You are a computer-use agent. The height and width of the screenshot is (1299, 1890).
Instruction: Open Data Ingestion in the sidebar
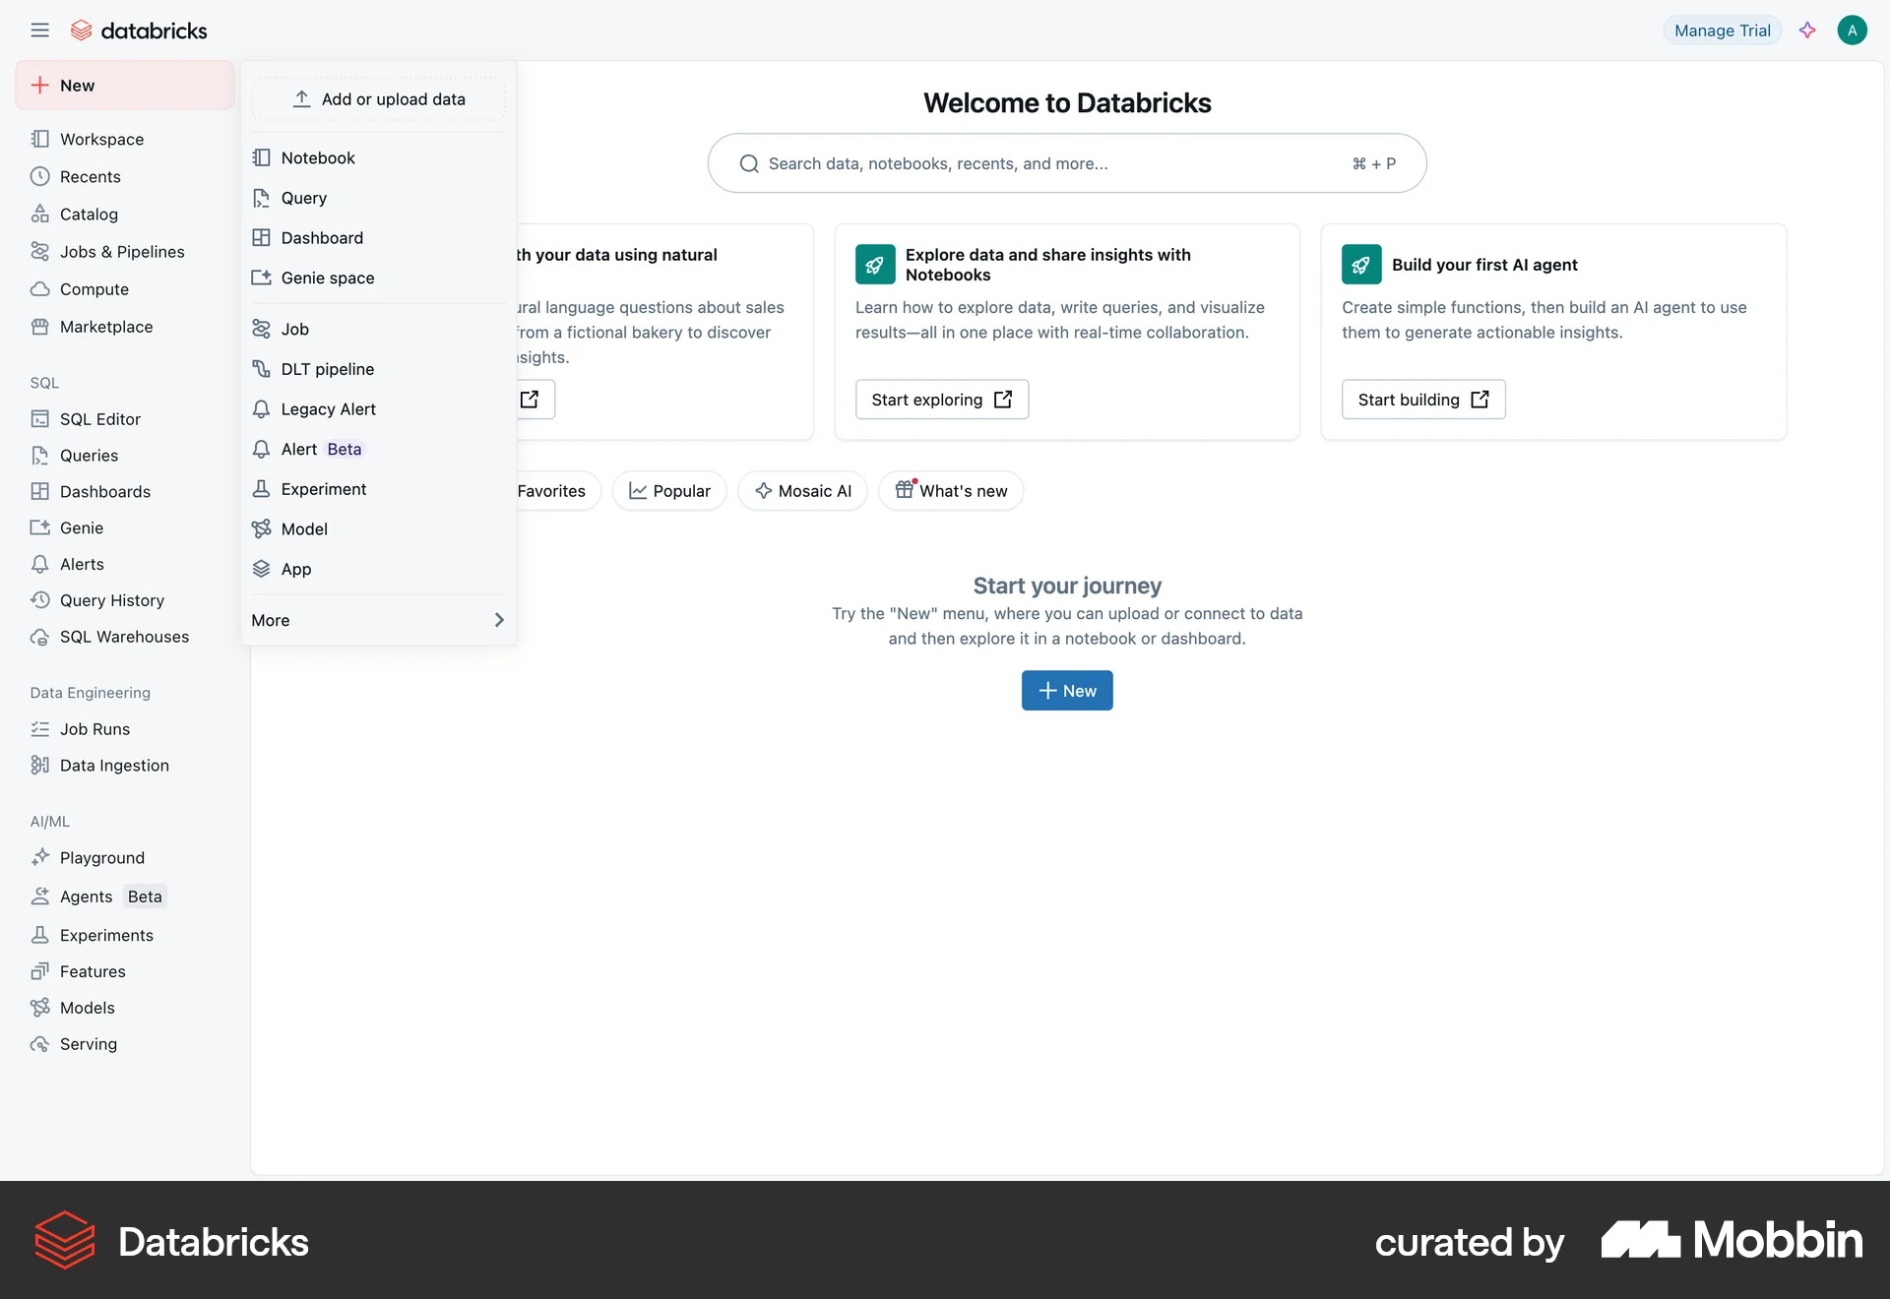[113, 765]
